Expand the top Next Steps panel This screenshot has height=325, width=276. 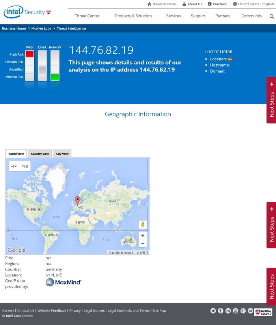(271, 100)
